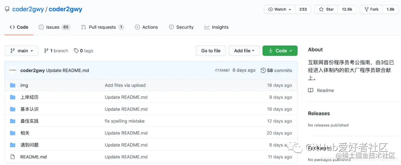Open the bold coder2gwy repository name link
The image size is (401, 165).
coord(65,9)
